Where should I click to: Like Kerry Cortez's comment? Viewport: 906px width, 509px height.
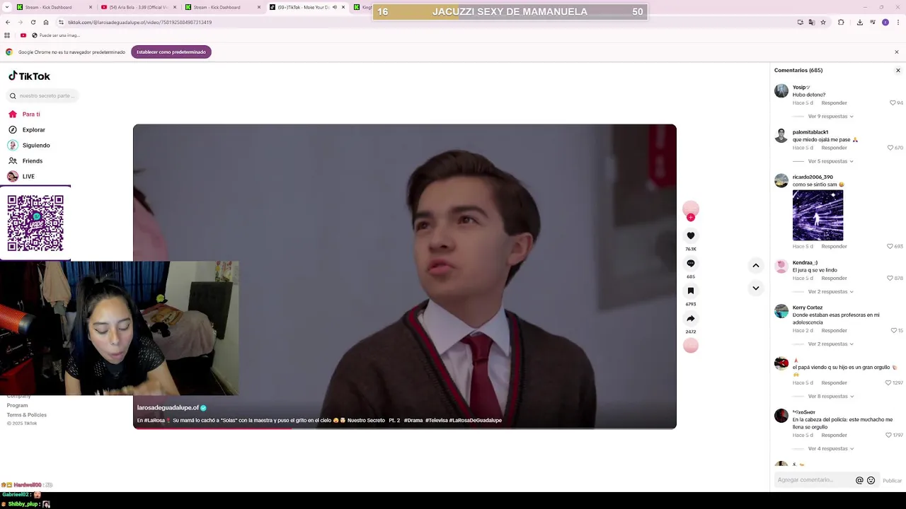click(x=893, y=330)
